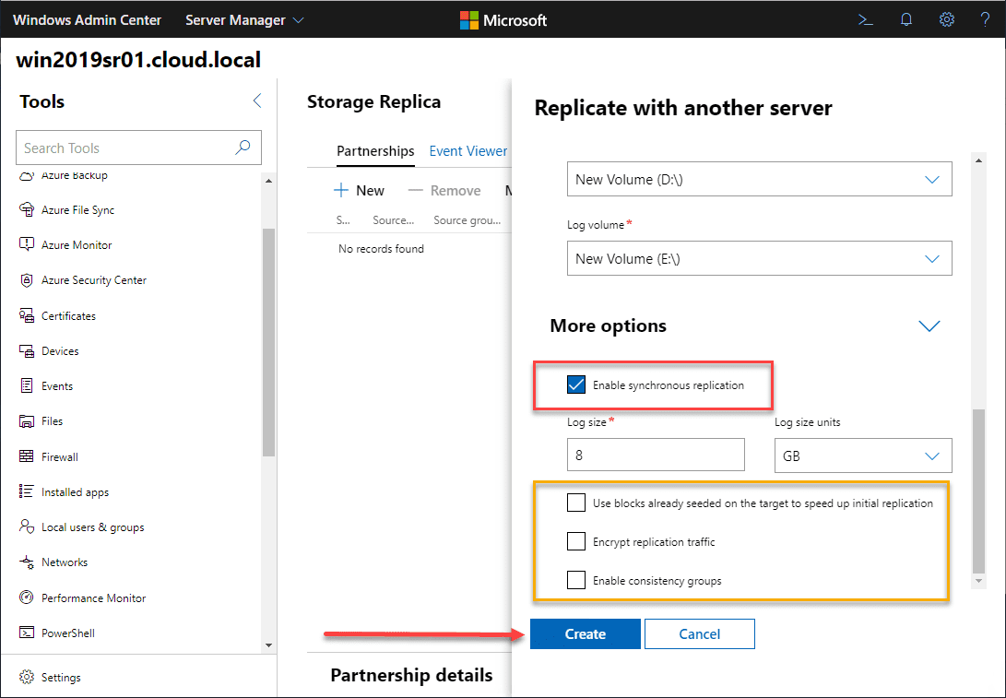This screenshot has width=1006, height=698.
Task: Click the Create button
Action: [x=585, y=633]
